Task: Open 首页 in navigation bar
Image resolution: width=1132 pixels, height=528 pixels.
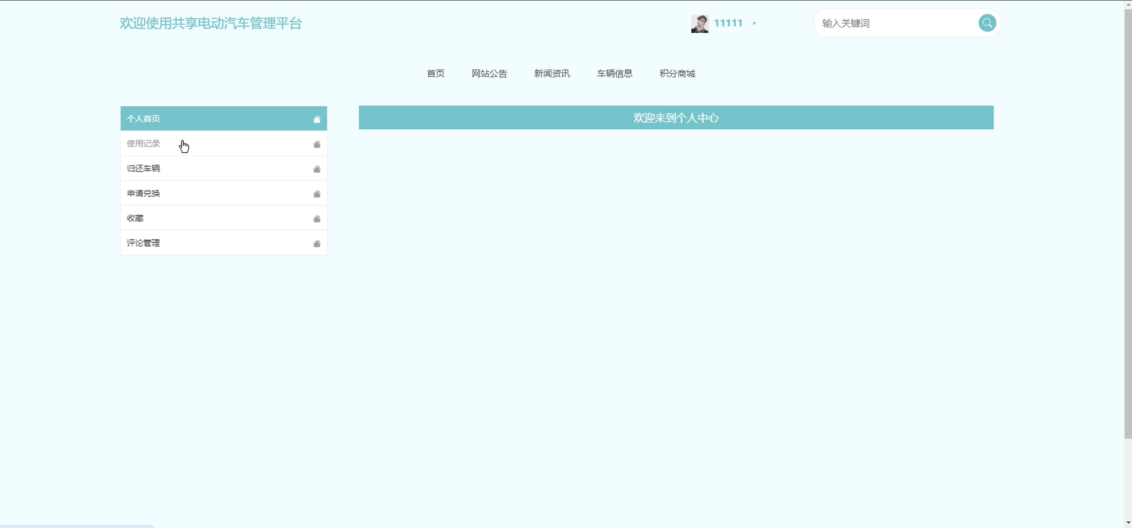Action: point(435,74)
